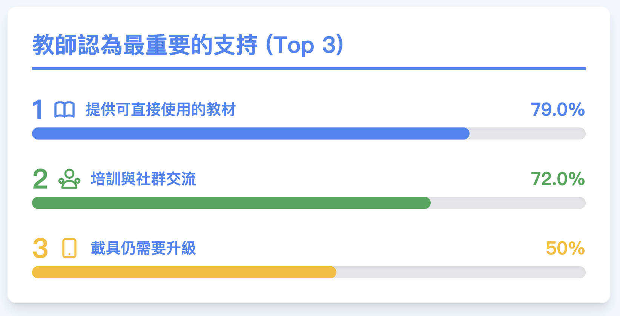Click the gray unfilled part of the green bar
The height and width of the screenshot is (316, 620).
coord(508,203)
